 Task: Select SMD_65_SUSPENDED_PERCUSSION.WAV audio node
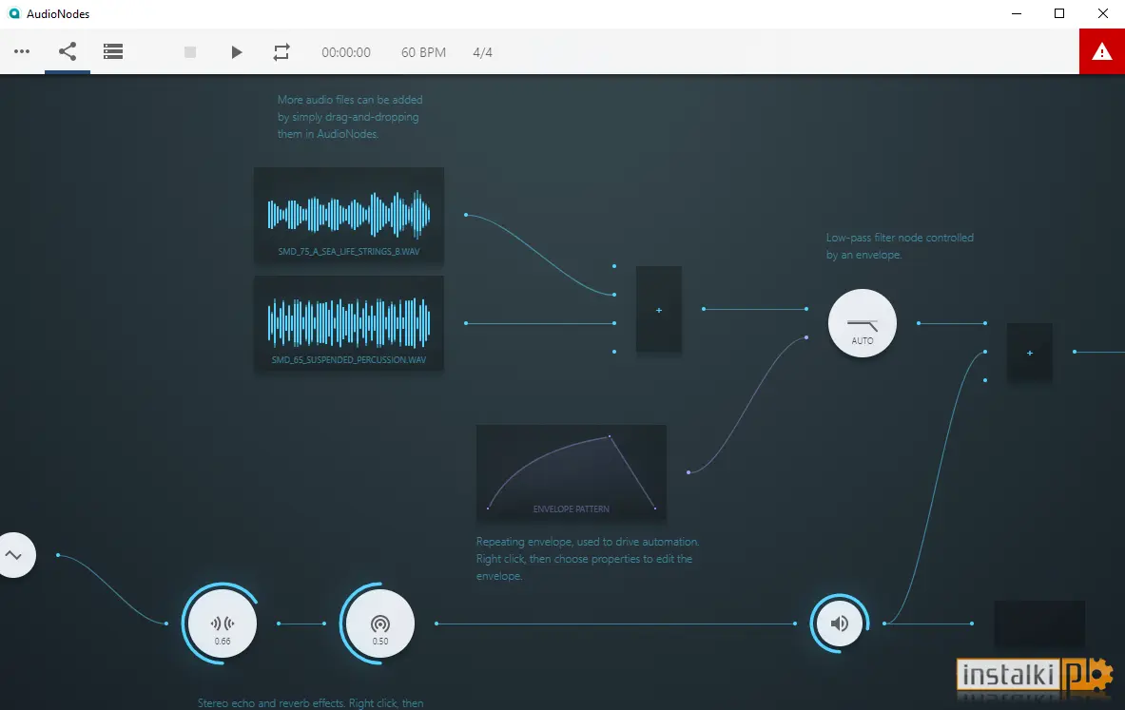point(349,323)
